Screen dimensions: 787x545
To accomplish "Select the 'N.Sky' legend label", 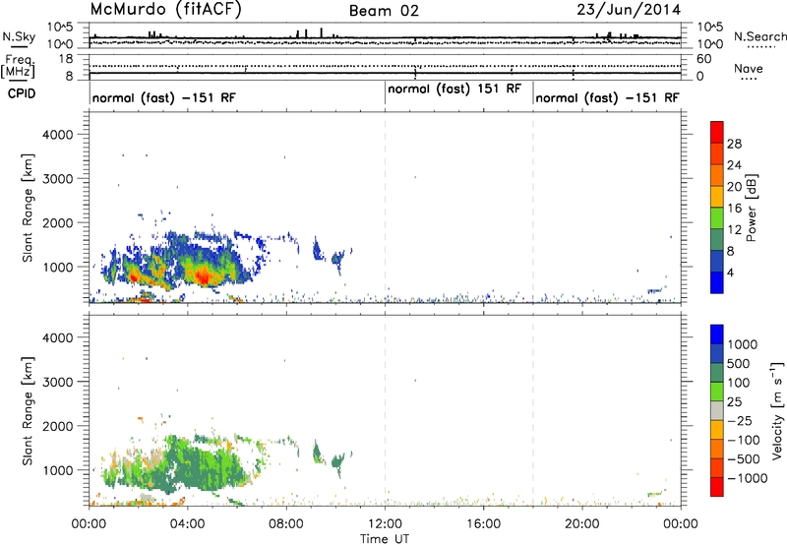I will point(19,36).
